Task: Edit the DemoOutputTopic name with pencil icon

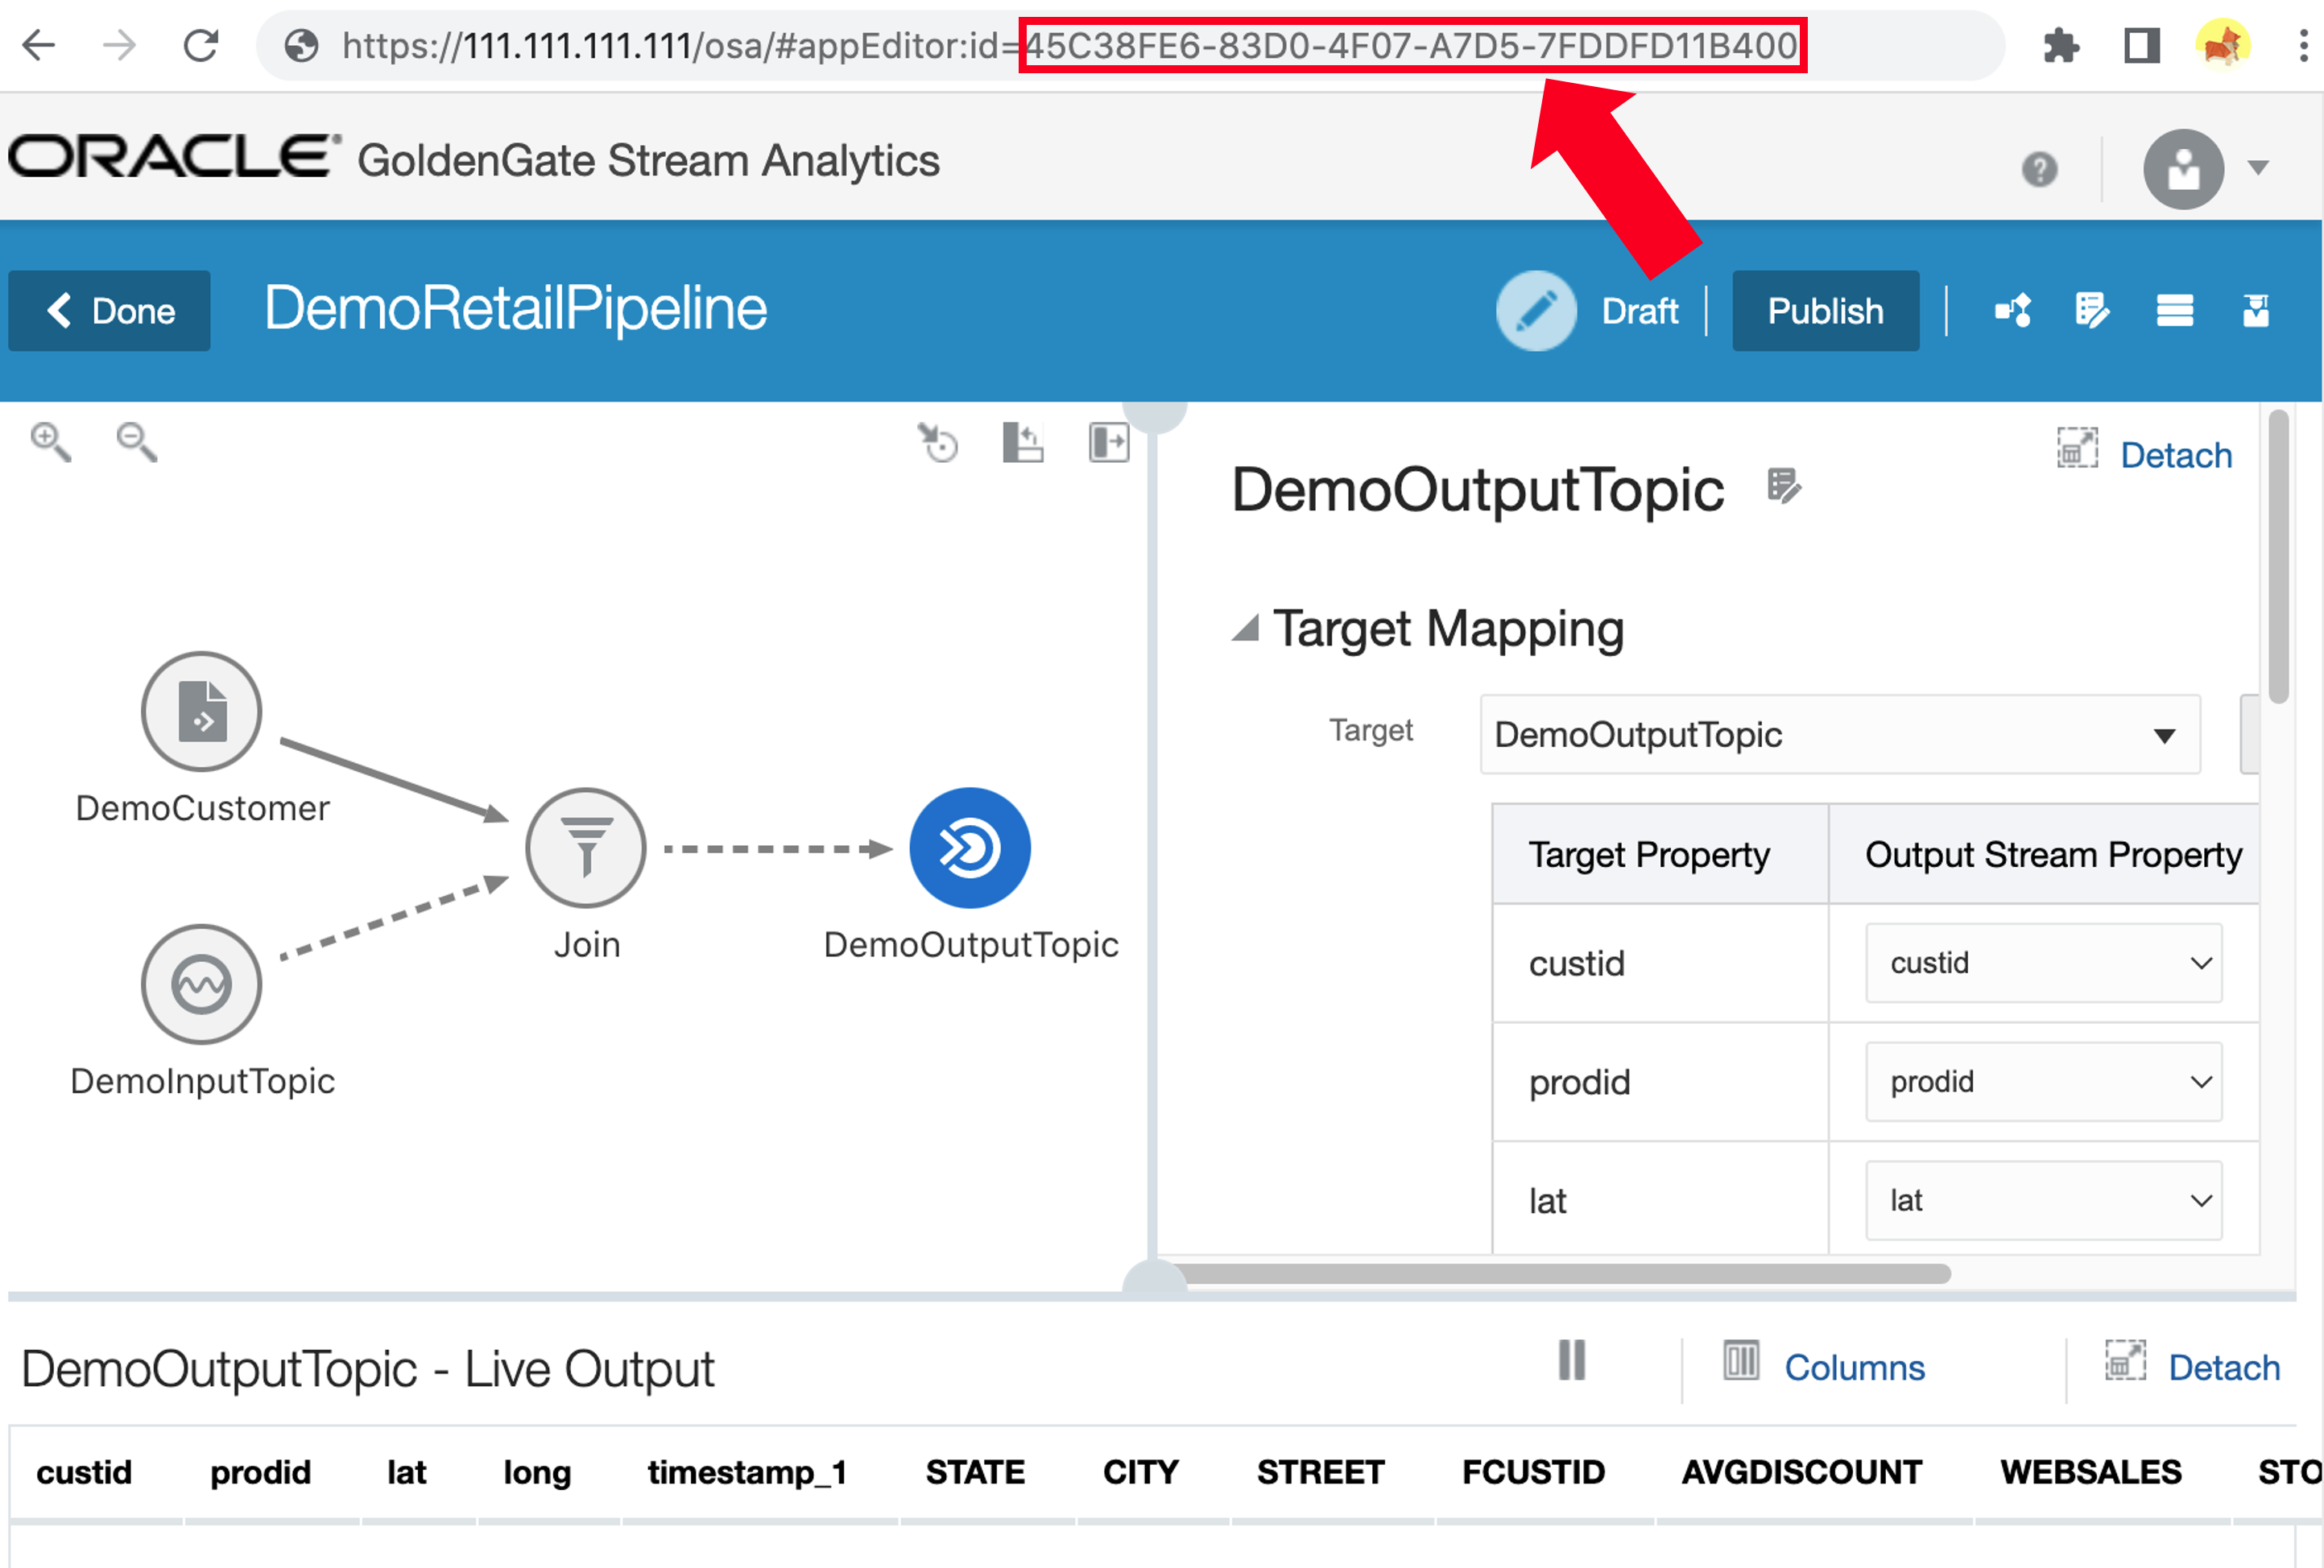Action: coord(1785,488)
